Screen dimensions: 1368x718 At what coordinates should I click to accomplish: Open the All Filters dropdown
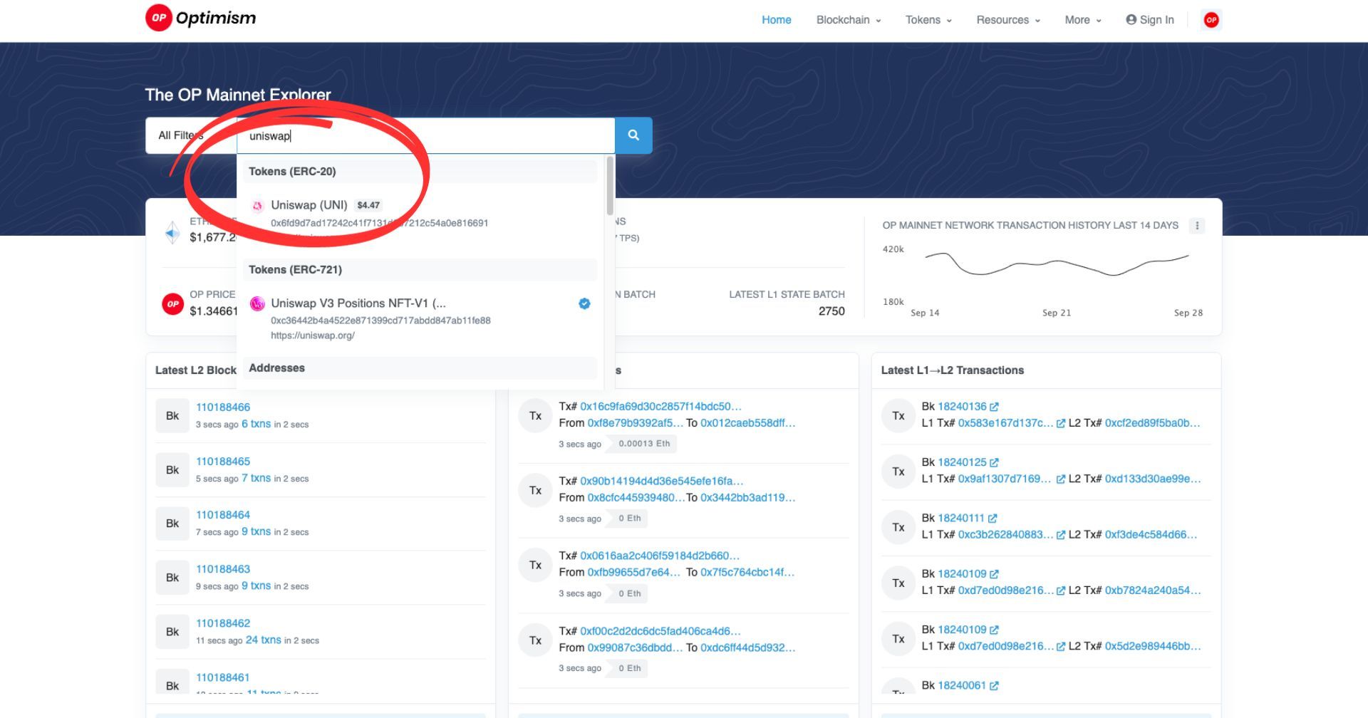[191, 135]
